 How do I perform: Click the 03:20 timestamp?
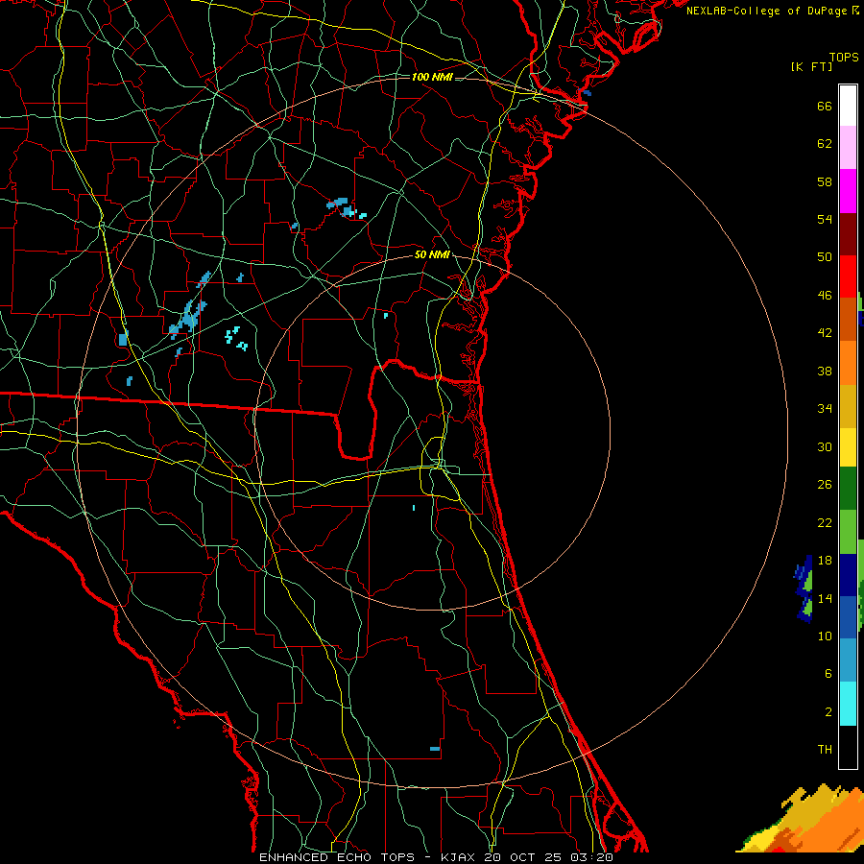(x=592, y=857)
